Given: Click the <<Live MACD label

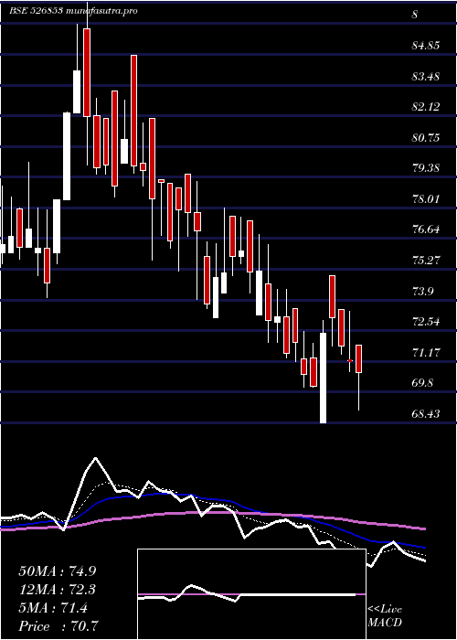Looking at the screenshot, I should coord(385,616).
